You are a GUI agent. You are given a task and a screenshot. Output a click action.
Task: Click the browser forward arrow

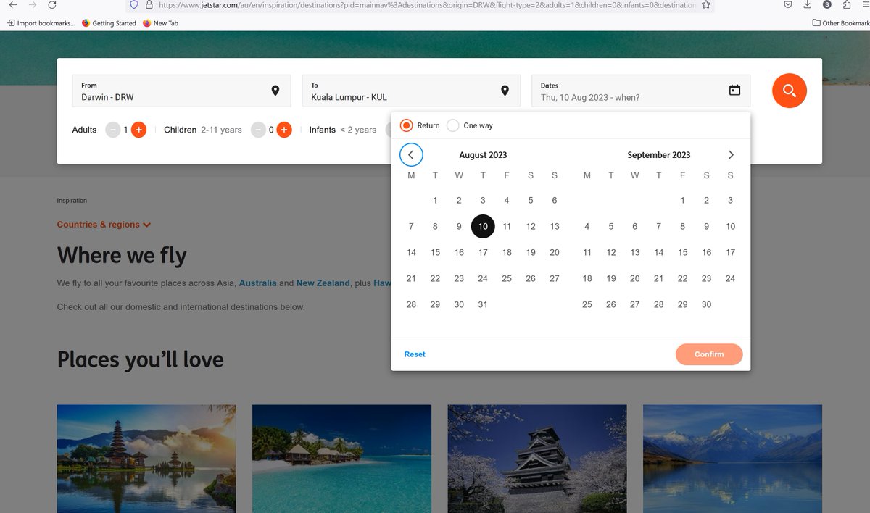point(32,4)
